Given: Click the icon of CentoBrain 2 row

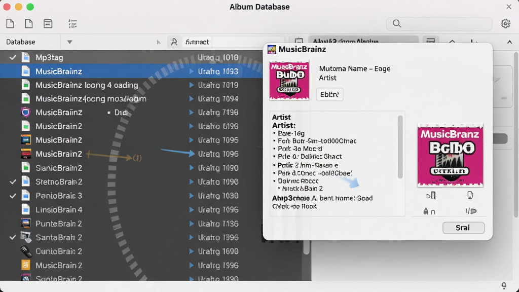Looking at the screenshot, I should point(26,251).
